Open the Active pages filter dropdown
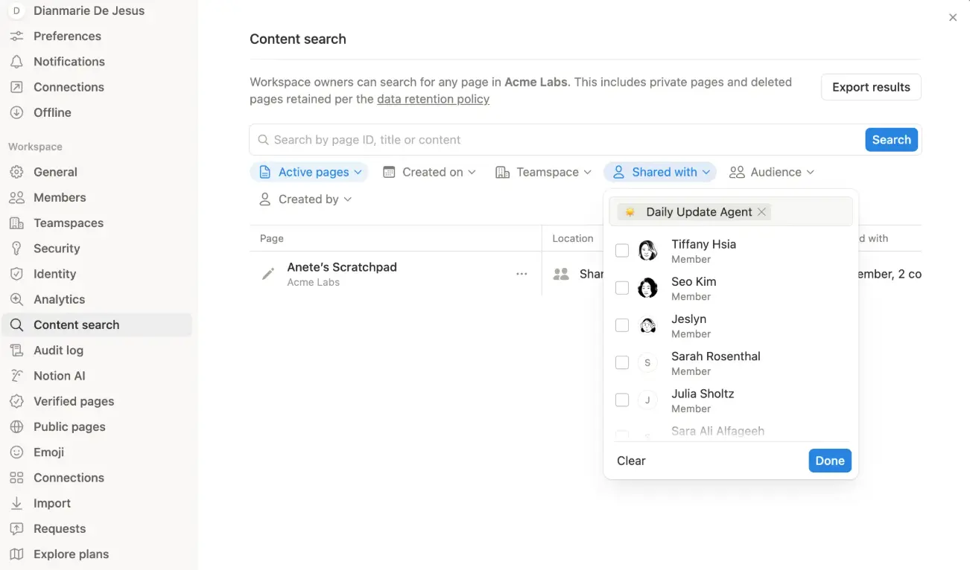 pos(309,172)
